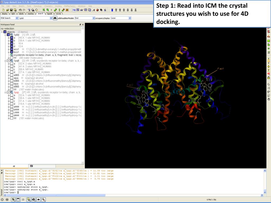The width and height of the screenshot is (271, 203).
Task: Click the red sphere toolbar icon
Action: click(x=97, y=10)
